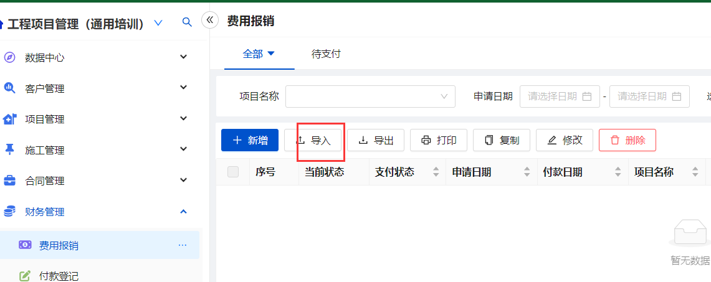Collapse the sidebar with double-chevron button
The image size is (711, 282).
tap(209, 20)
